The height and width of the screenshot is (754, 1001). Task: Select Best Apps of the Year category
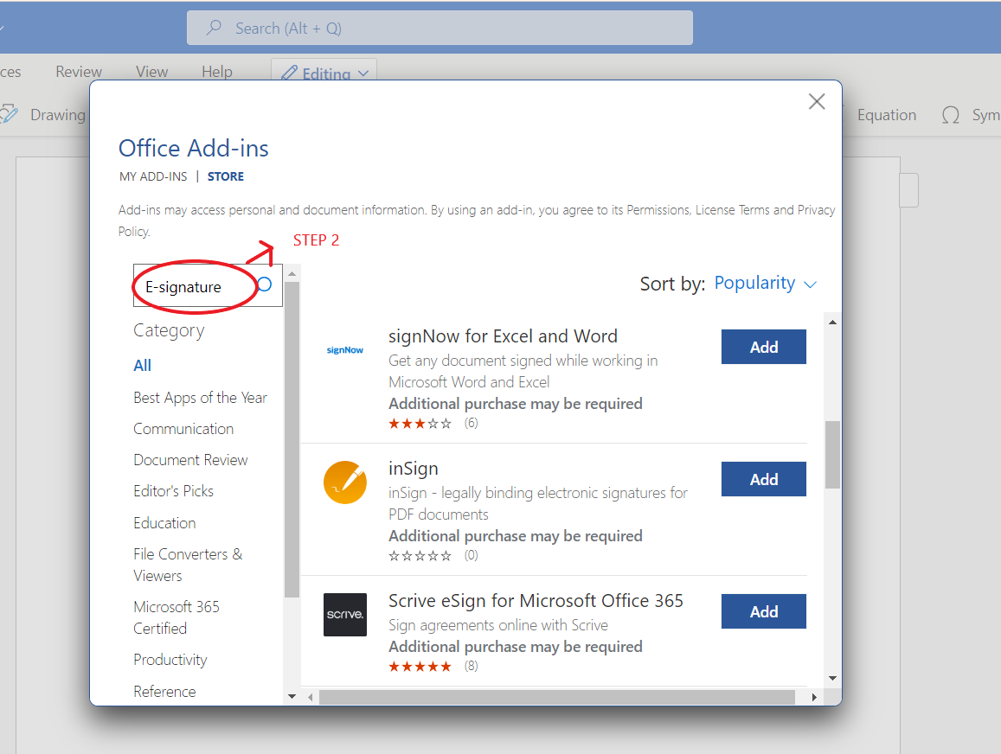(201, 398)
